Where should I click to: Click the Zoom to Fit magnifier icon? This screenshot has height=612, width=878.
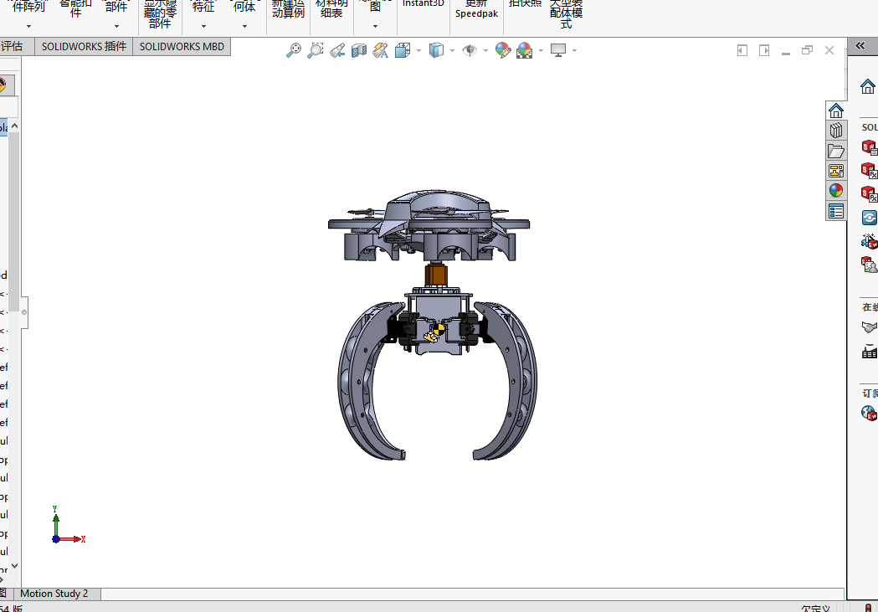pos(294,50)
